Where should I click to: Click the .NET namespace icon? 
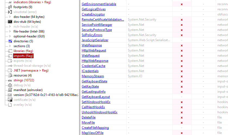tap(10, 70)
